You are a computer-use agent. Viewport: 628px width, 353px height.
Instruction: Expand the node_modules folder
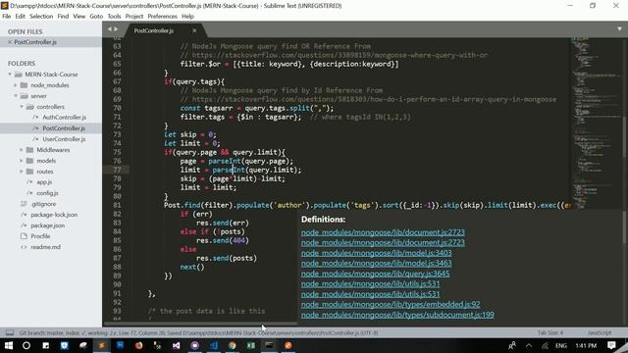pyautogui.click(x=16, y=85)
